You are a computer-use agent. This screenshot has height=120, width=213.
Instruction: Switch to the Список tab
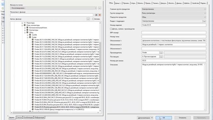(19, 117)
